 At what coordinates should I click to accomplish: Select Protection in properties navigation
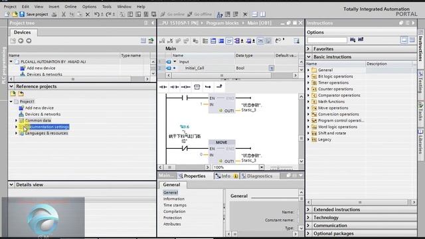click(x=173, y=218)
